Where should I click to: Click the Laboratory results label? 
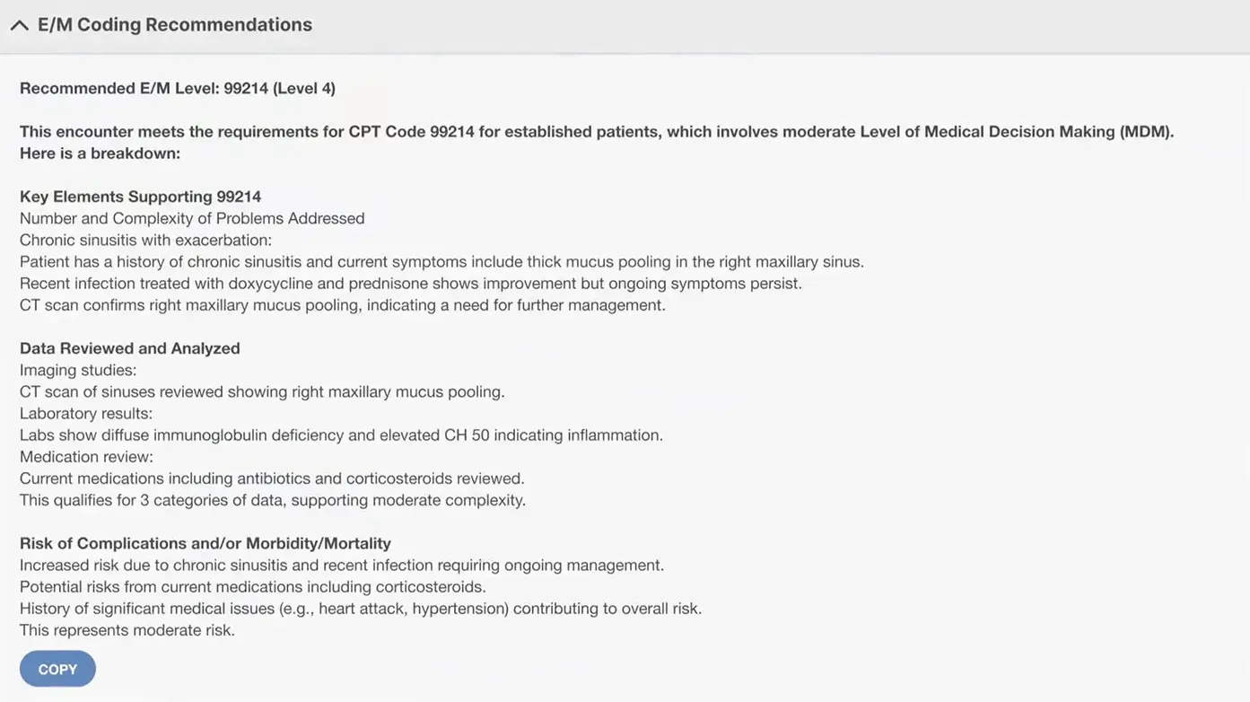[x=86, y=413]
